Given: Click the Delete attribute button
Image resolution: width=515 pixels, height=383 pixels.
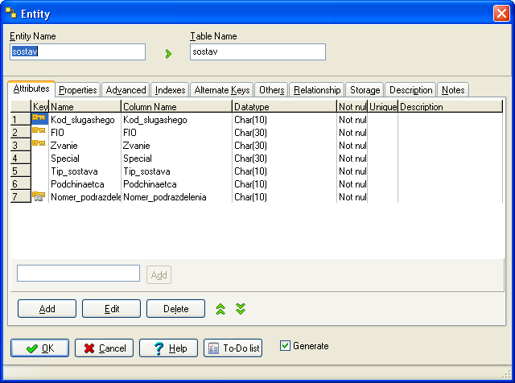Looking at the screenshot, I should click(x=175, y=309).
